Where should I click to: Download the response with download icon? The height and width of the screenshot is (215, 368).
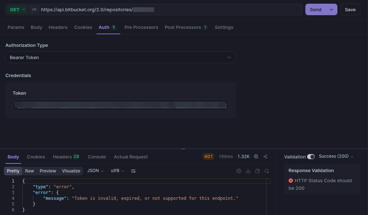tap(248, 171)
